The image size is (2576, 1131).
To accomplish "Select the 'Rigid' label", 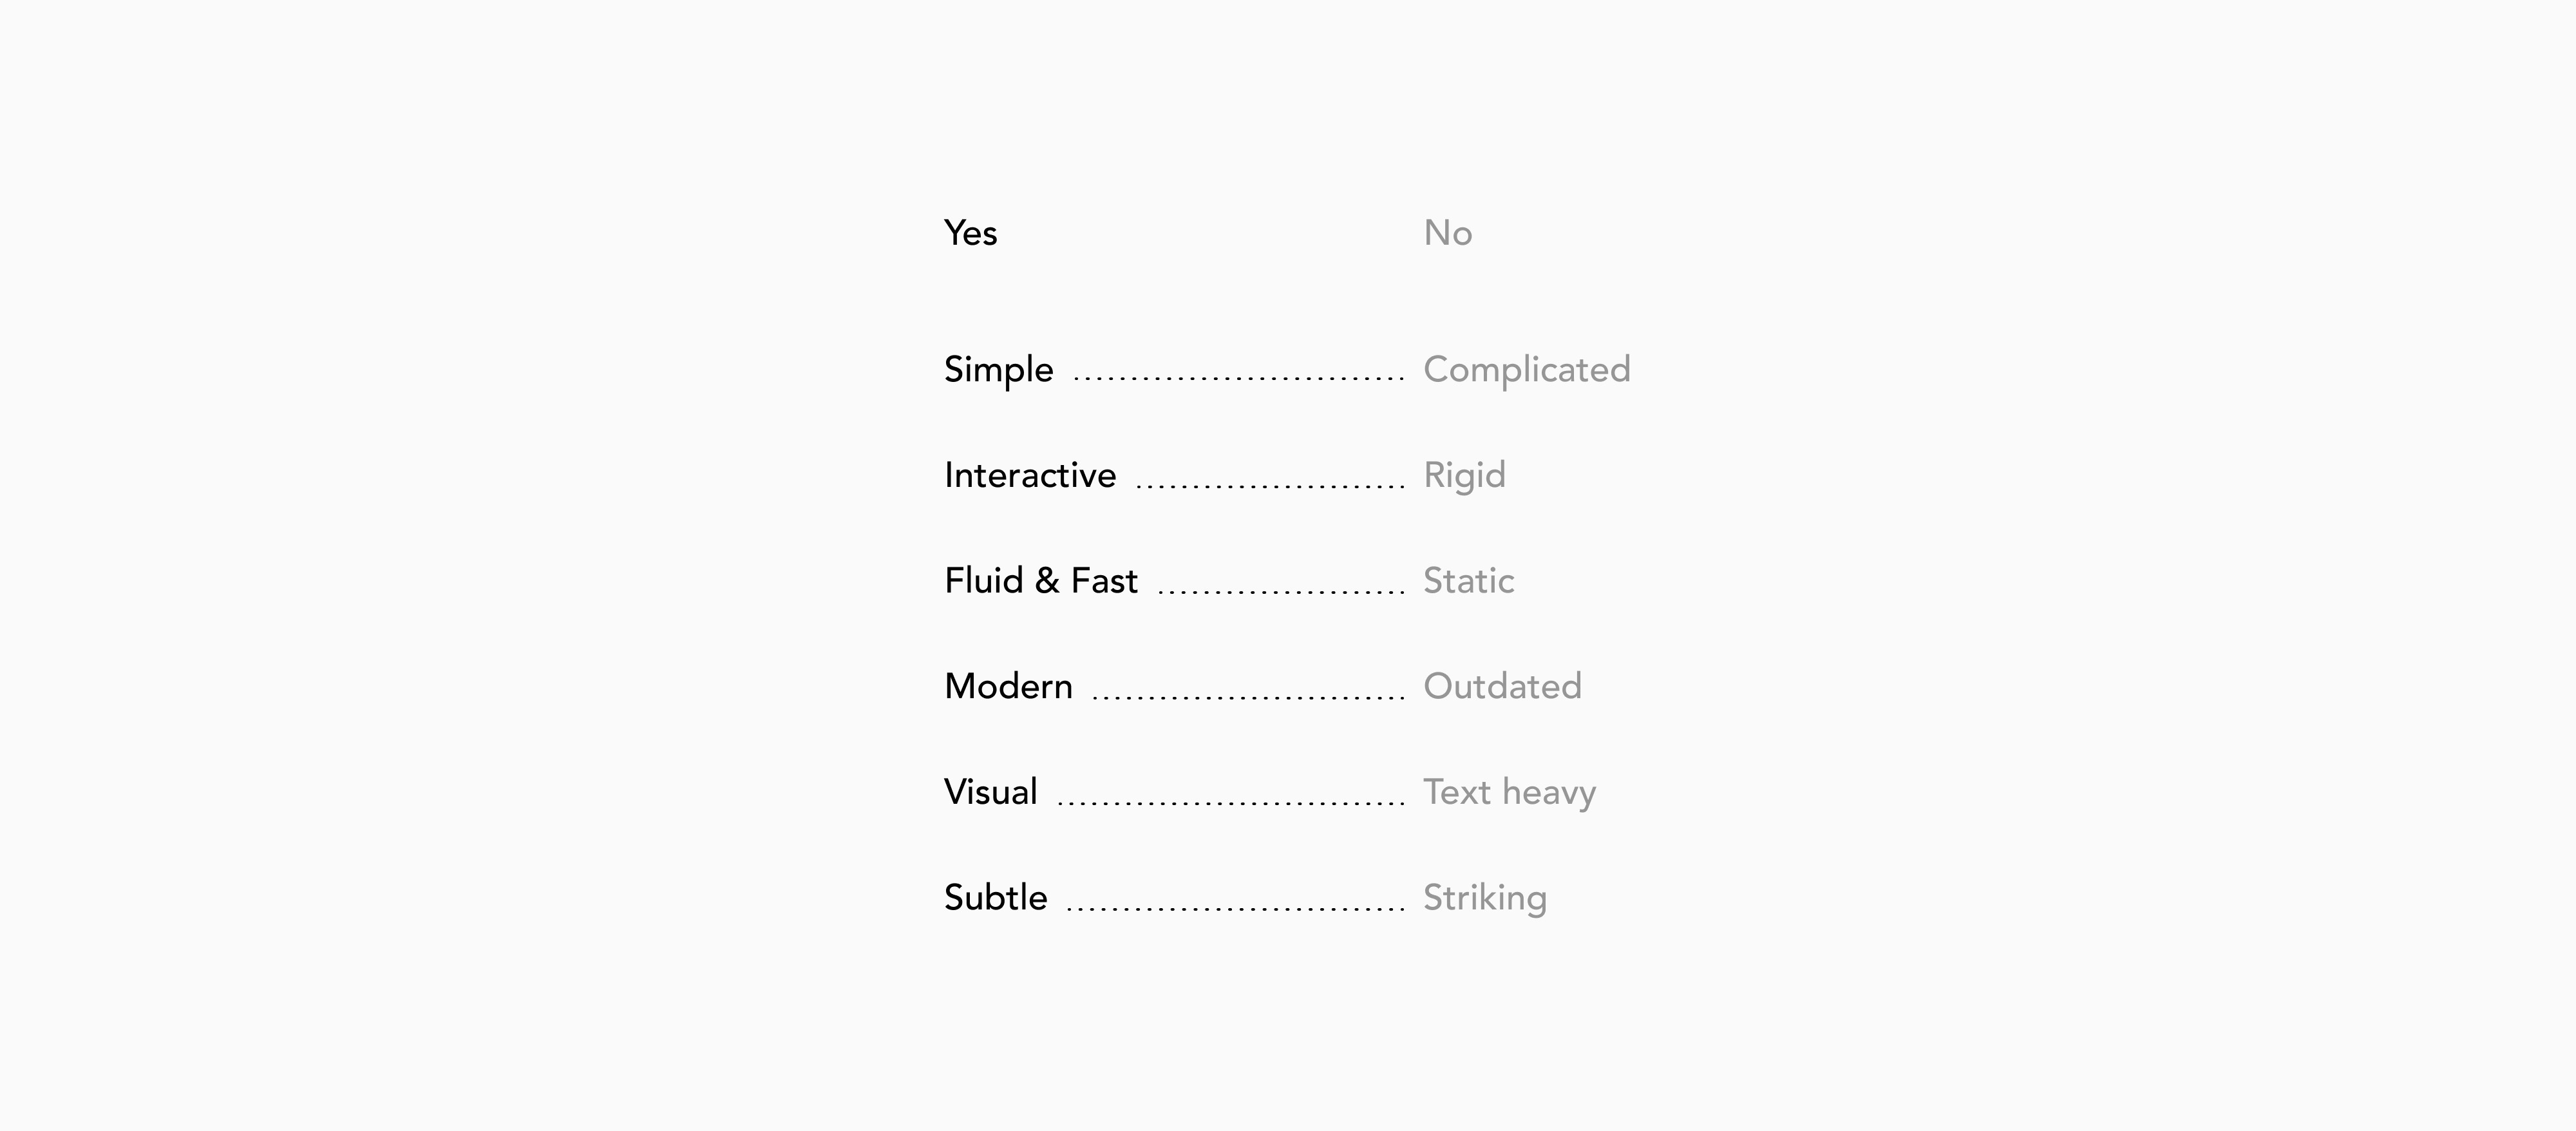I will (x=1464, y=475).
